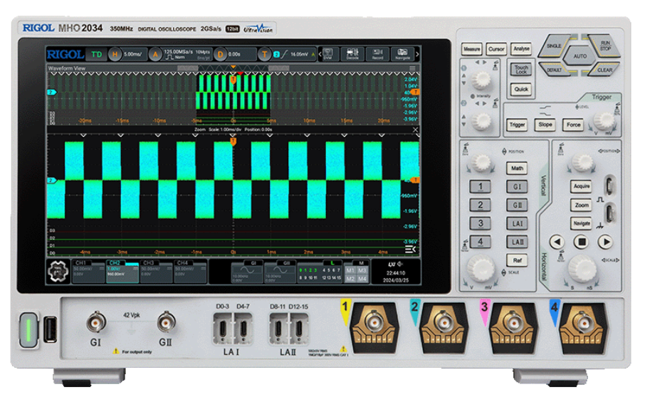Expand the toolbar with the right chevron arrow
The width and height of the screenshot is (645, 402).
click(417, 55)
